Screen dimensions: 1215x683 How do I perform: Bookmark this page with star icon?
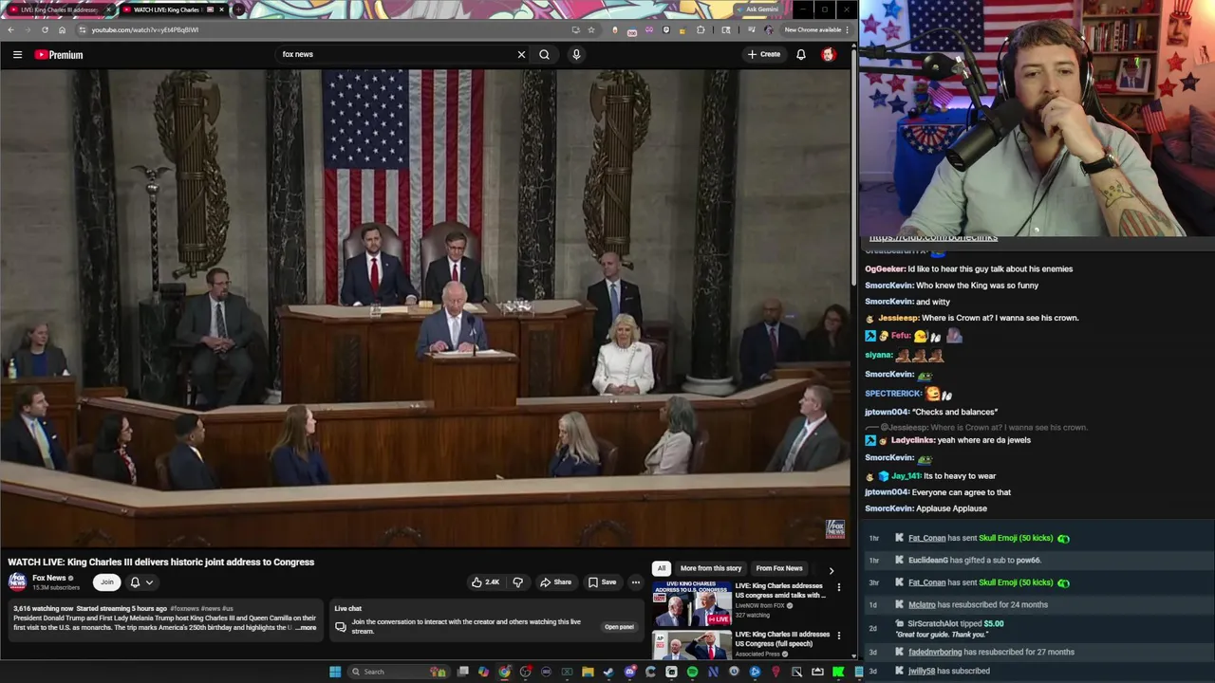[591, 29]
